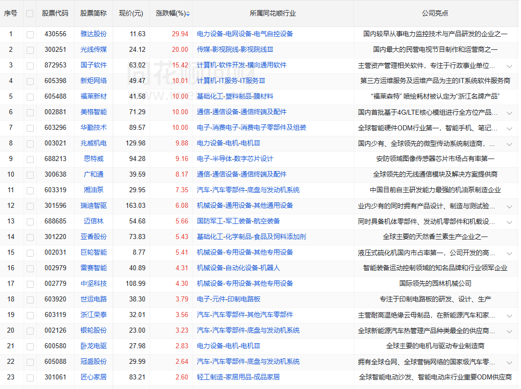Click price value 129.98
521x389 pixels.
(x=136, y=143)
